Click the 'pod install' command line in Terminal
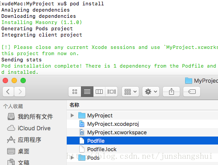 52,4
